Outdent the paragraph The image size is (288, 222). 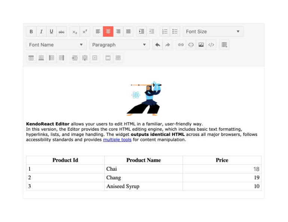151,31
